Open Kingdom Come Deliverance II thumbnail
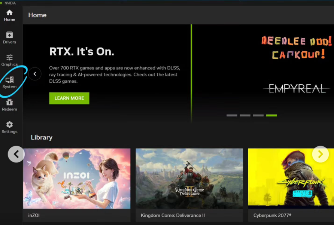Viewport: 334px width, 225px height. click(x=189, y=179)
